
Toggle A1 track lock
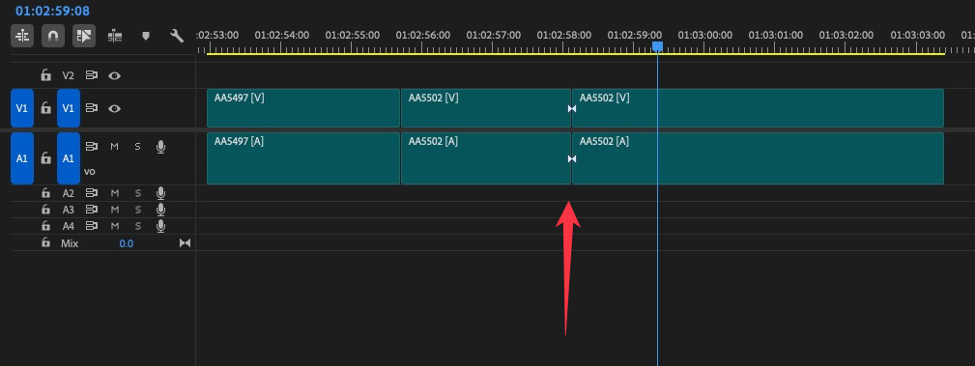pos(45,158)
